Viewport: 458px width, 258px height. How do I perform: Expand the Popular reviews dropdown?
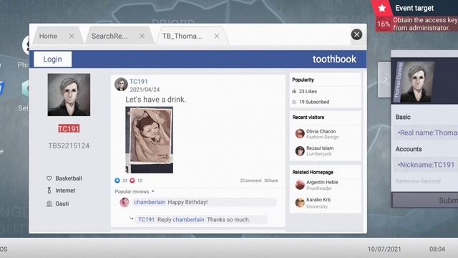pos(135,191)
